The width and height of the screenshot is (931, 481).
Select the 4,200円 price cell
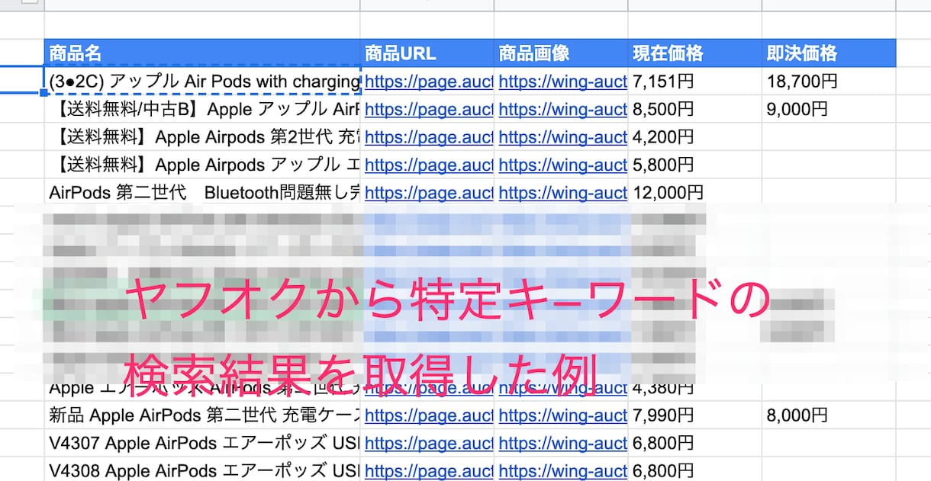[694, 137]
